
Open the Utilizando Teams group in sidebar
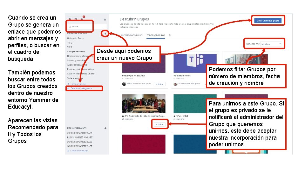point(76,38)
